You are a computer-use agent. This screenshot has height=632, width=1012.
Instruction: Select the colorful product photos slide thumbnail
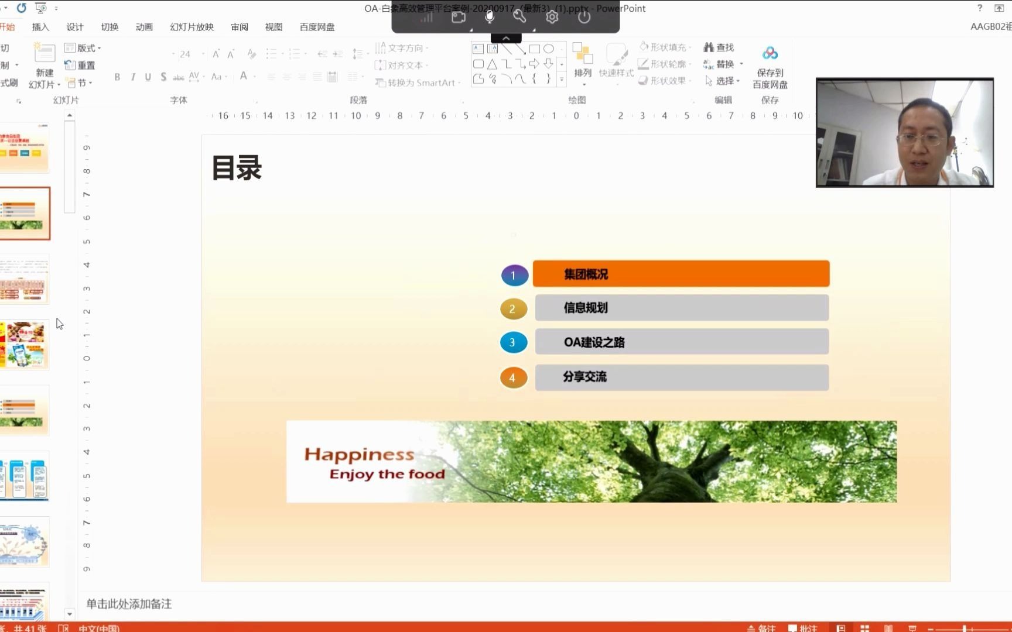(24, 344)
